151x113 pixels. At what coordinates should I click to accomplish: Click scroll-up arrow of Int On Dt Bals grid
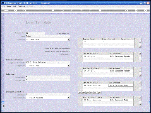[140, 53]
